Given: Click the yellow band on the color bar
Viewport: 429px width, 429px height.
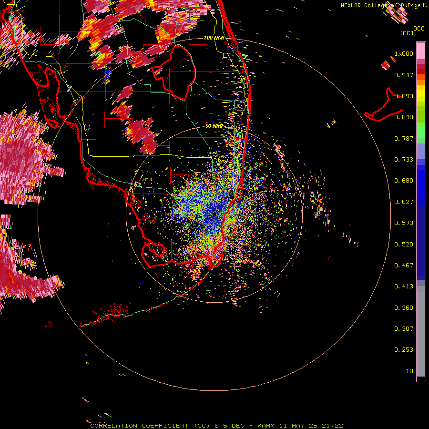Looking at the screenshot, I should (421, 93).
